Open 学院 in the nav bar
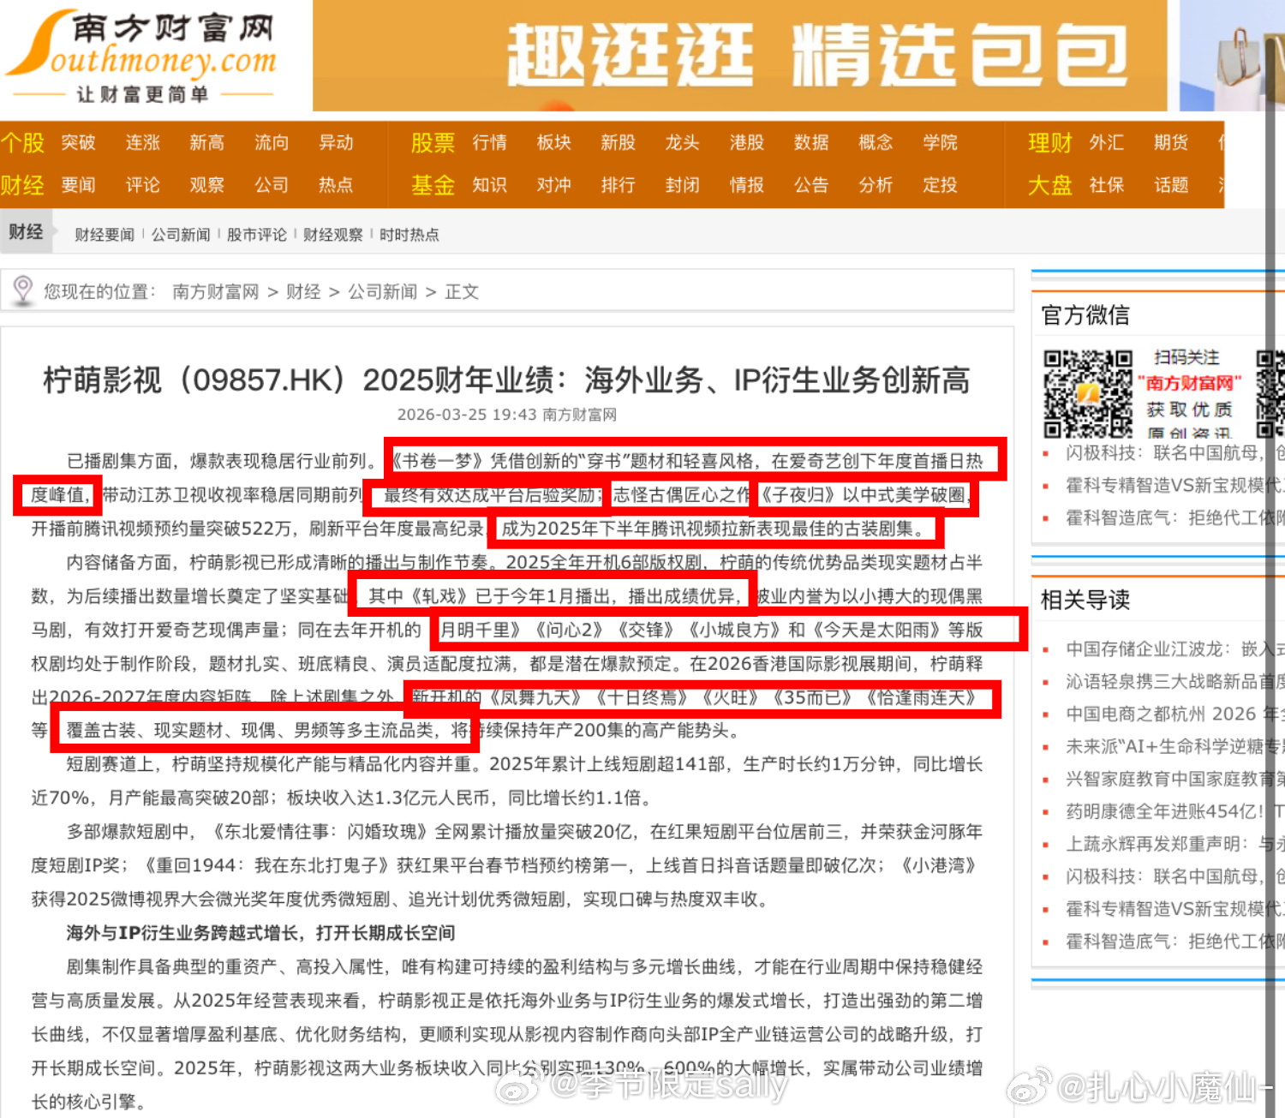This screenshot has height=1118, width=1285. coord(940,142)
